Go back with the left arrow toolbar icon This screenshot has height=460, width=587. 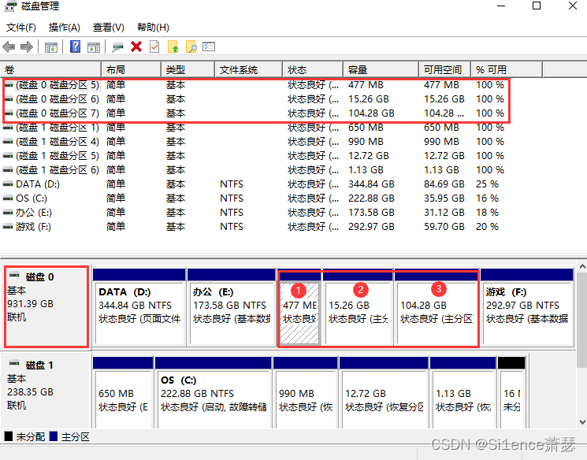pos(9,46)
